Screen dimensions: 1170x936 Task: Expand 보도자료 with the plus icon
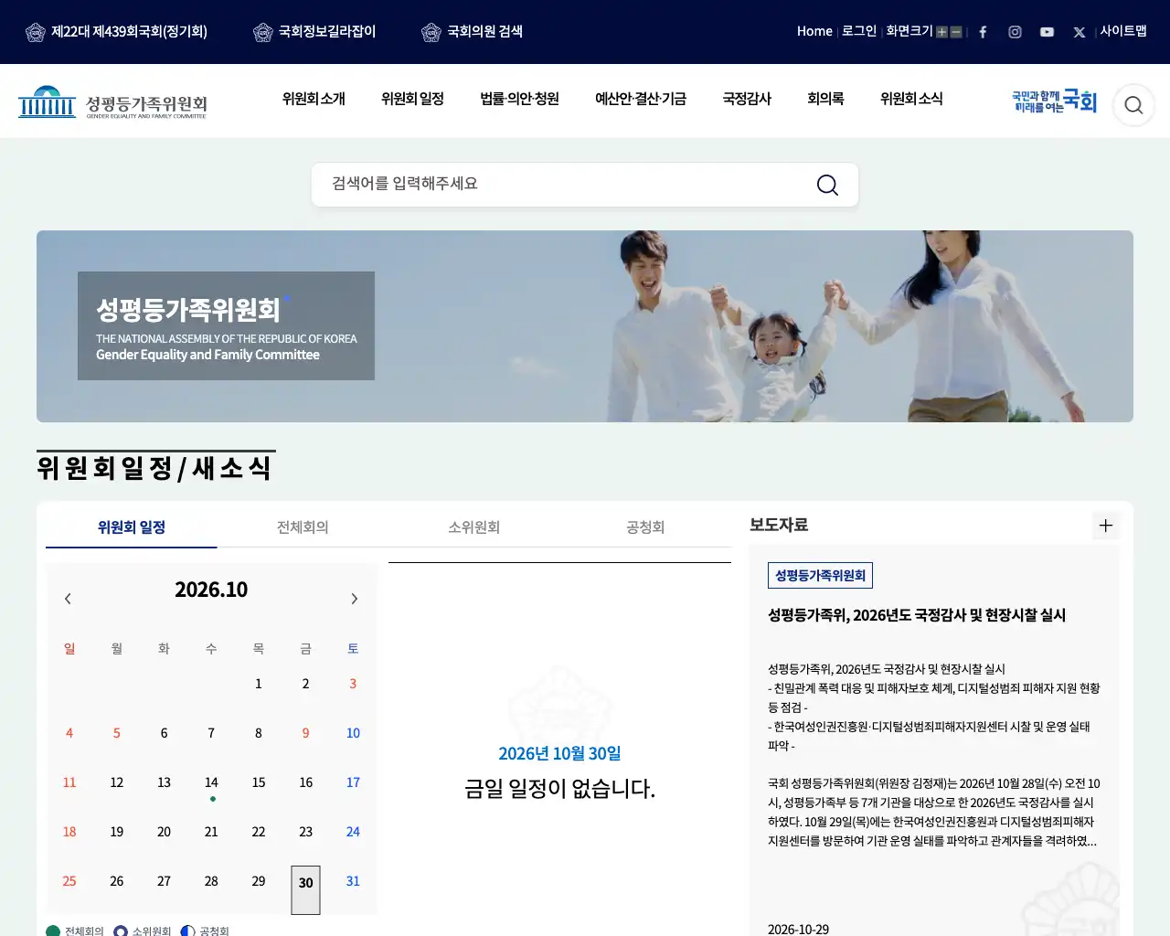coord(1106,526)
